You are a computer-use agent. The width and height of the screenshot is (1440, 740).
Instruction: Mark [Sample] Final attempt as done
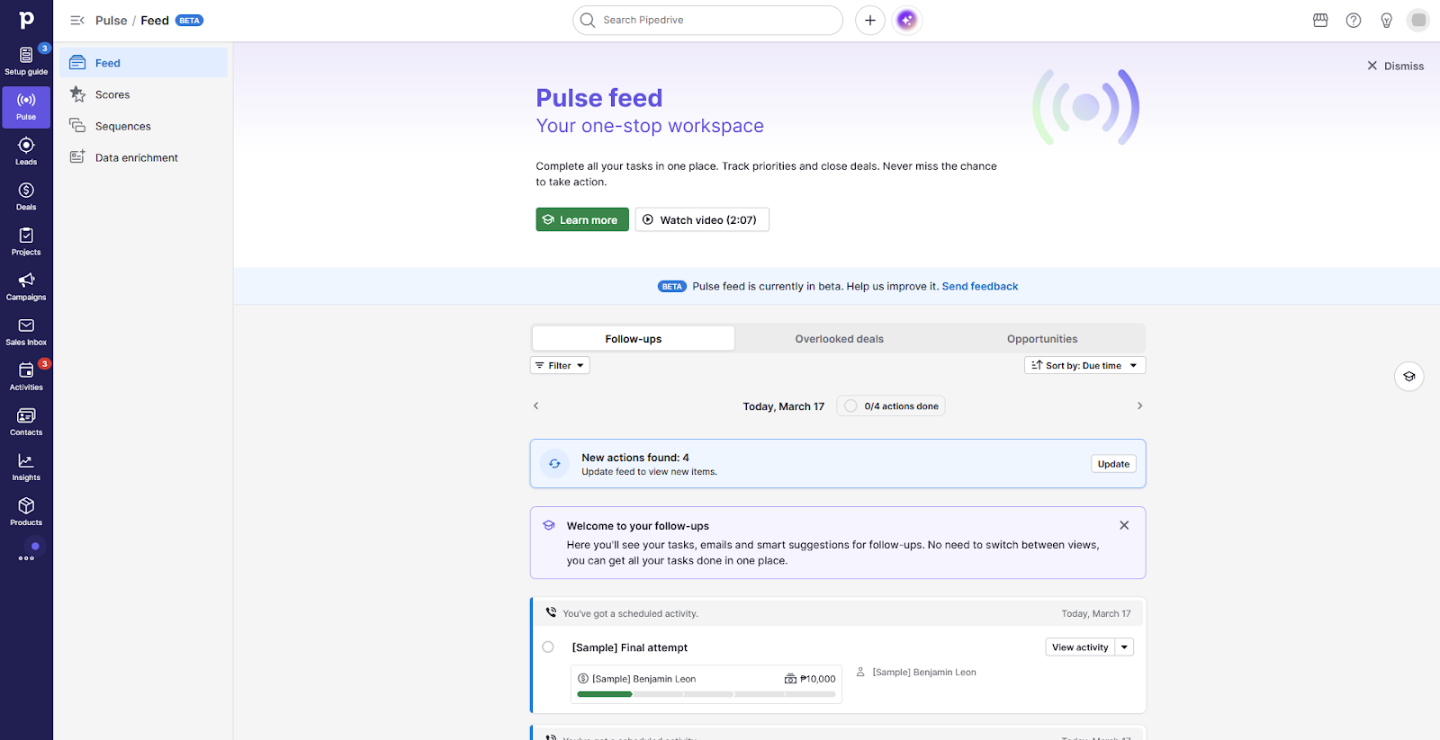tap(548, 646)
